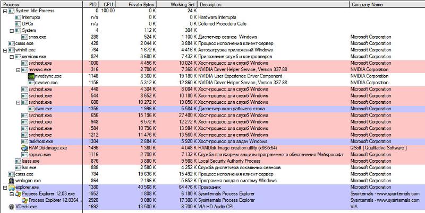Click the lsass.exe process icon

[x=18, y=161]
